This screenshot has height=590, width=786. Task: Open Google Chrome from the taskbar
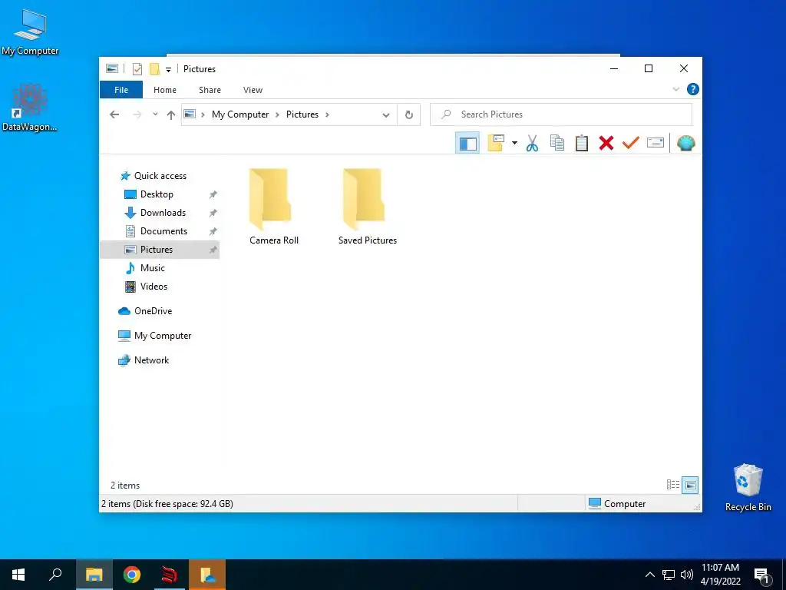pyautogui.click(x=132, y=575)
